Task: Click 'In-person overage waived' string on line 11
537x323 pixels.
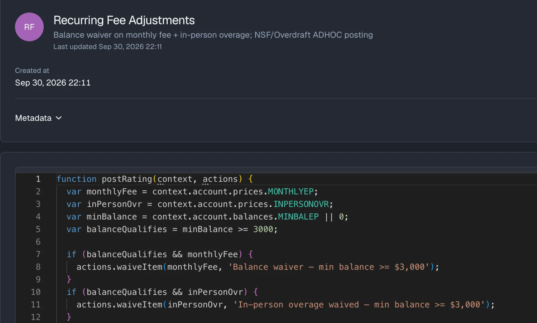Action: (x=359, y=305)
